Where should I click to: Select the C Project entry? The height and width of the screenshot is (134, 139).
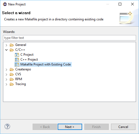point(27,55)
